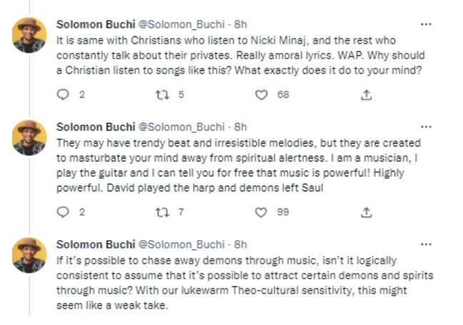
Task: Open the 8h timestamp on third tweet
Action: 240,245
